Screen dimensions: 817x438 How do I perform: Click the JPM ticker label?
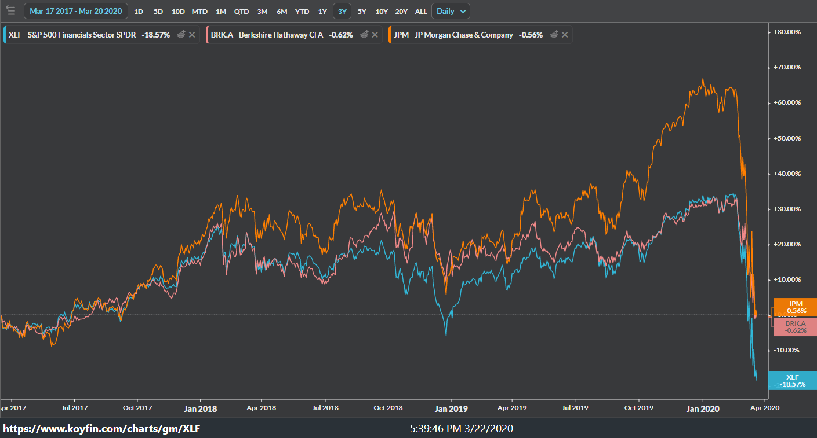coord(401,35)
